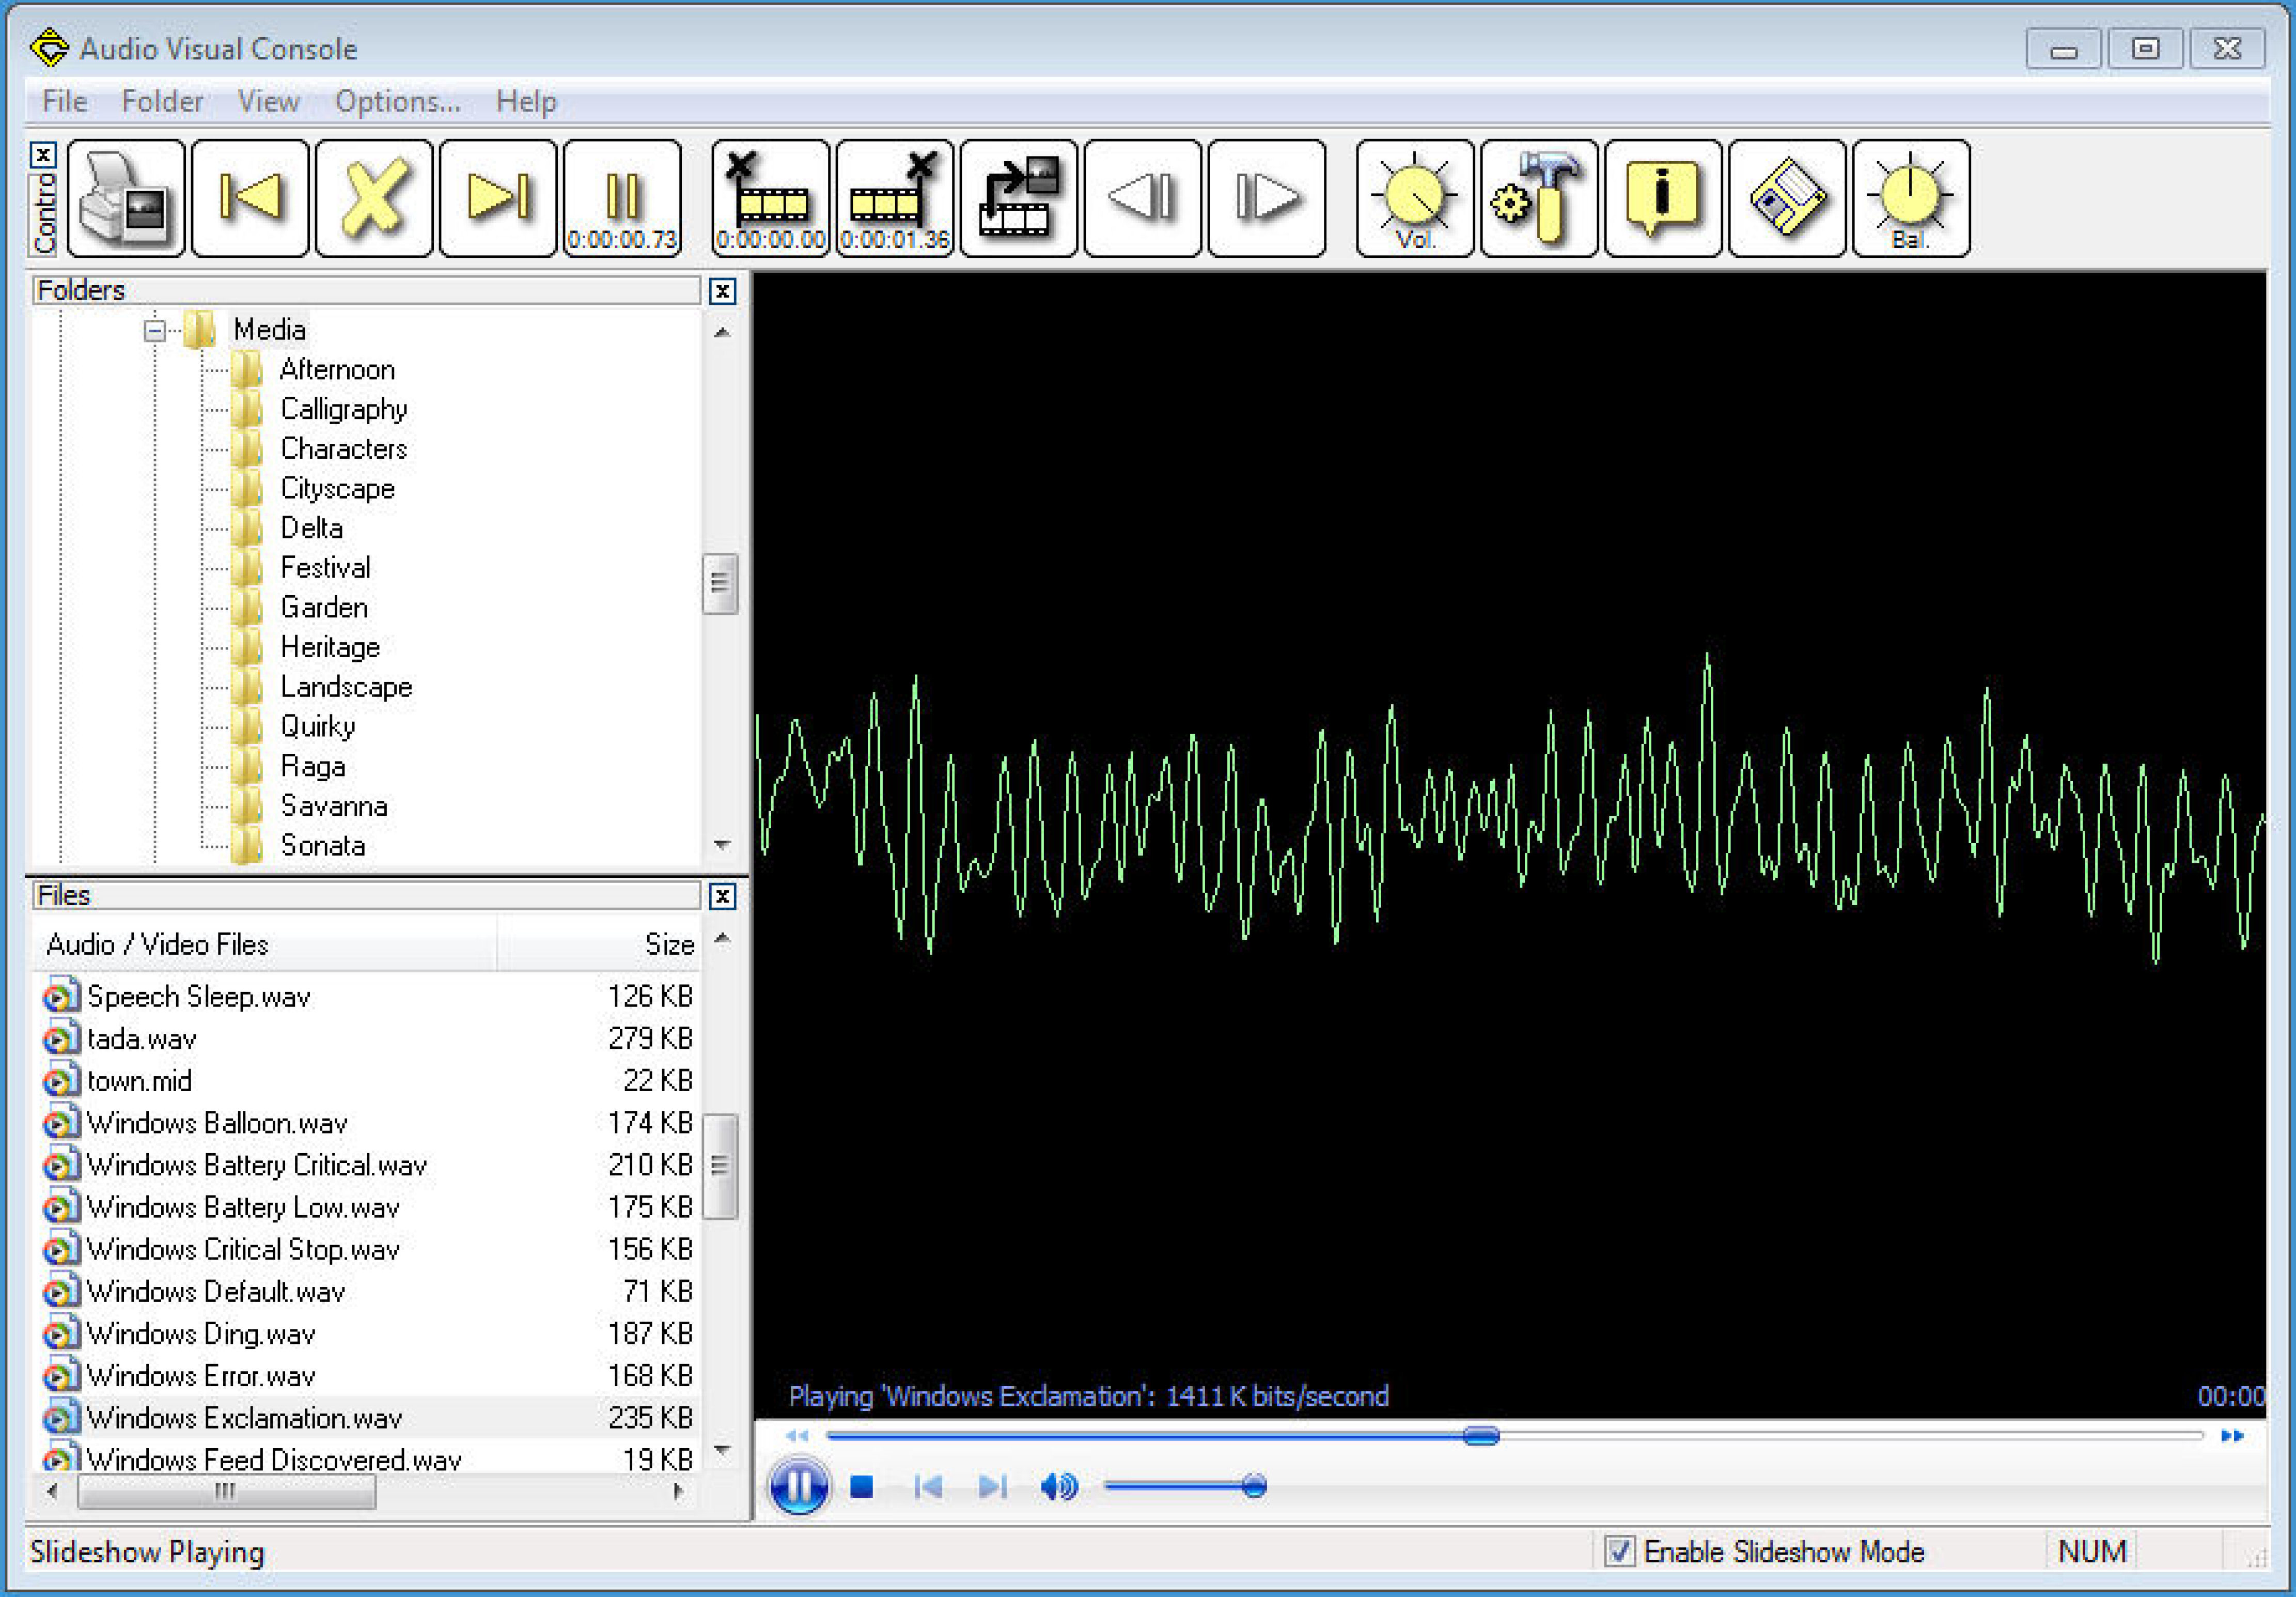Click the yellow X delete icon
Image resolution: width=2296 pixels, height=1597 pixels.
click(x=373, y=198)
